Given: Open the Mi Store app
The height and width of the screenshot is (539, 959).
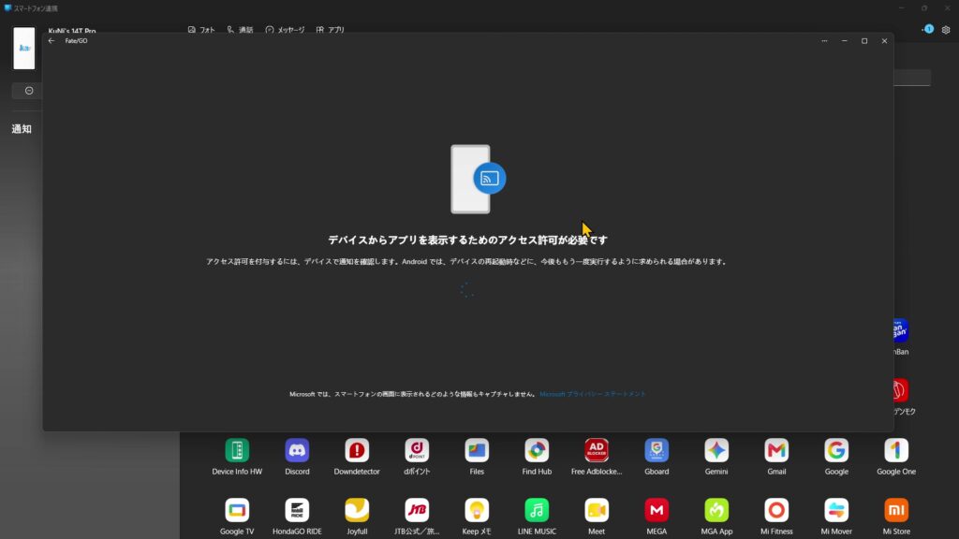Looking at the screenshot, I should (x=896, y=510).
